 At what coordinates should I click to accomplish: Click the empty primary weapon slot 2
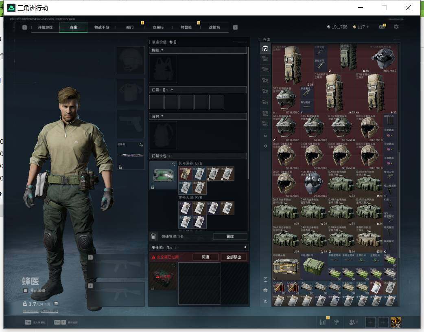click(x=116, y=295)
